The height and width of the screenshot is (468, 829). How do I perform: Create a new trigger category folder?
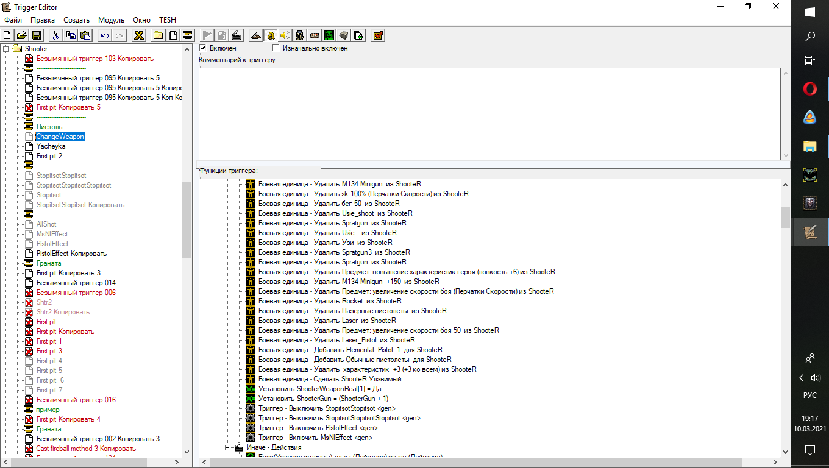coord(158,35)
